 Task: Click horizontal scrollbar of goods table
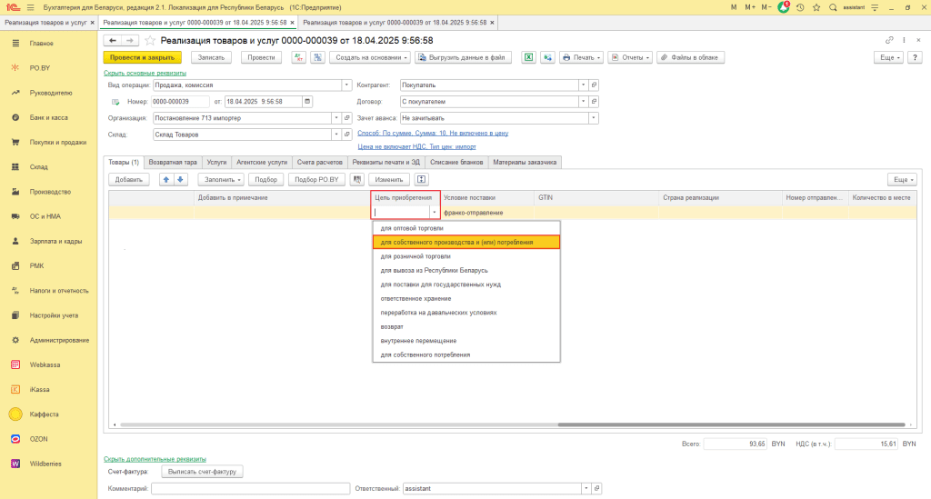tap(732, 424)
